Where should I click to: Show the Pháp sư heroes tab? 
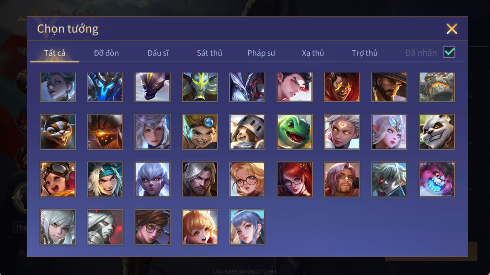(x=261, y=53)
